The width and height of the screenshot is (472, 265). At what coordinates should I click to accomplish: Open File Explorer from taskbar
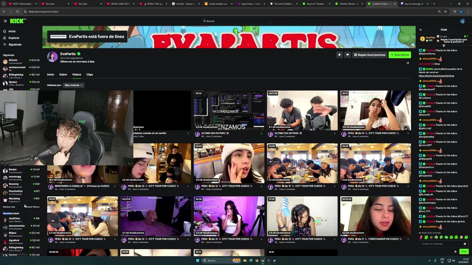click(245, 261)
